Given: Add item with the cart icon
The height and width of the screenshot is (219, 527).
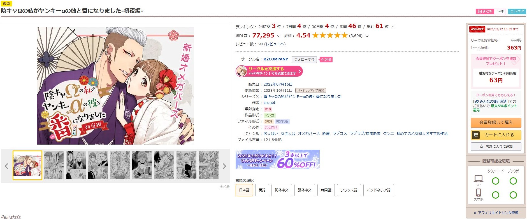Looking at the screenshot, I should (x=476, y=135).
